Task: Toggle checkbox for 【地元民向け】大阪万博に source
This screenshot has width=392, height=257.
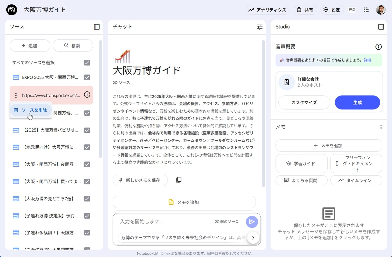Action: [87, 147]
